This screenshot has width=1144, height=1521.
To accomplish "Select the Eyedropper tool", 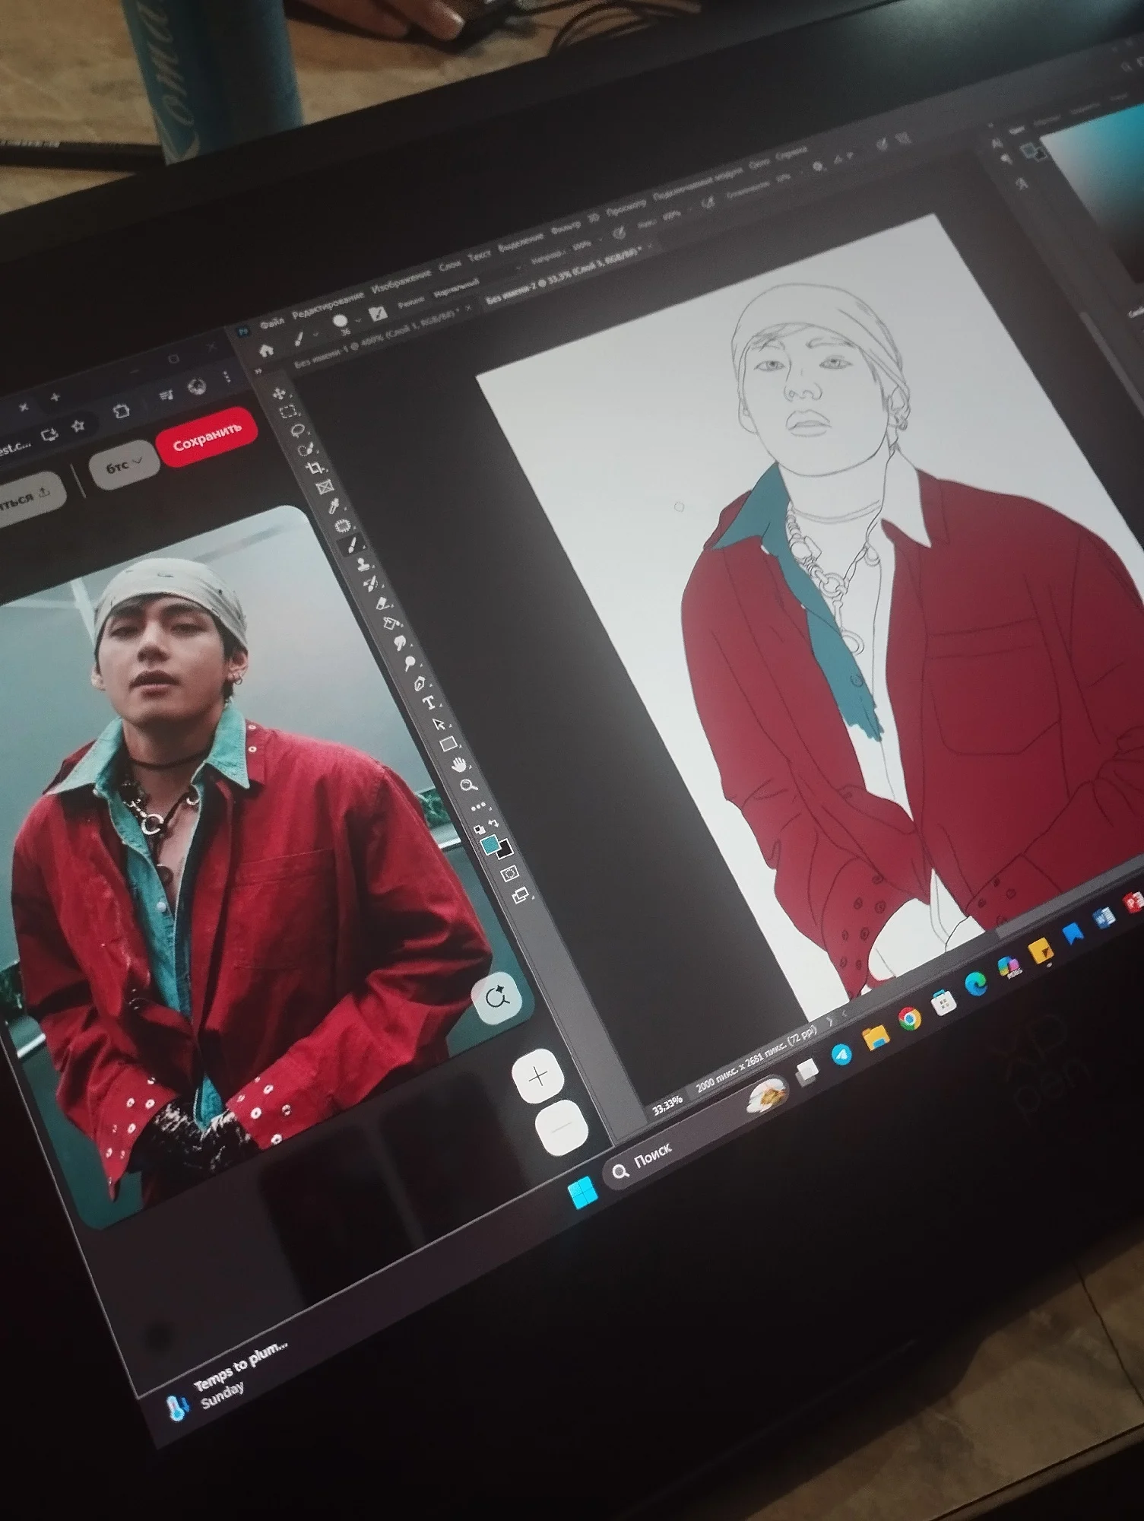I will point(334,506).
